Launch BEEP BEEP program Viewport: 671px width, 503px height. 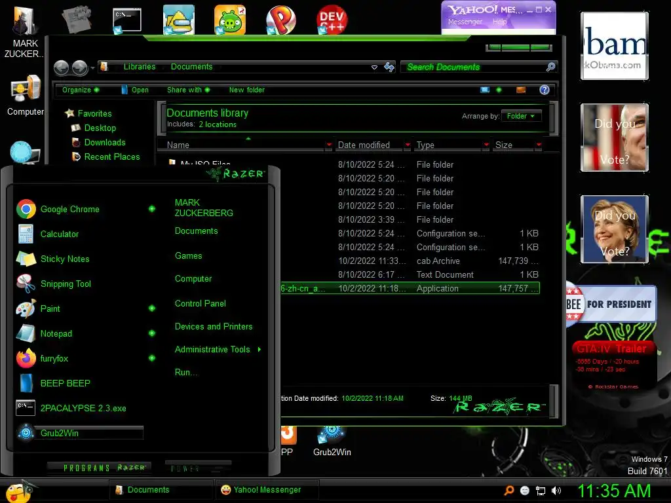pos(53,383)
